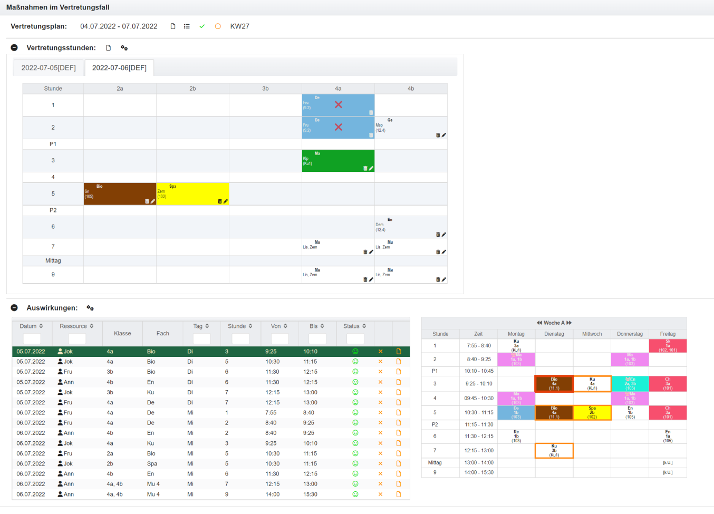Image resolution: width=714 pixels, height=514 pixels.
Task: Click the green checkmark icon next to KW27
Action: (202, 26)
